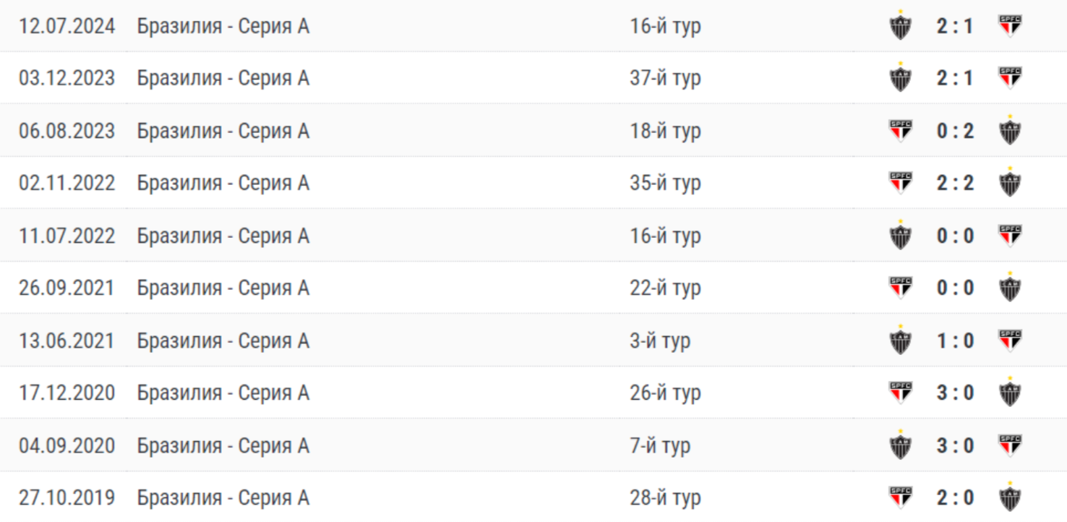Image resolution: width=1067 pixels, height=522 pixels.
Task: Click São Paulo crest in 13.06.2021 match row
Action: [1009, 341]
